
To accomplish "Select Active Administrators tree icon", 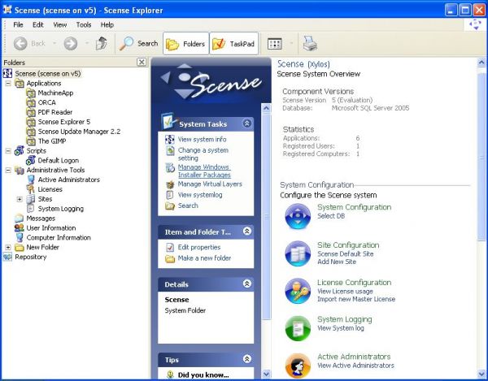I will (31, 180).
